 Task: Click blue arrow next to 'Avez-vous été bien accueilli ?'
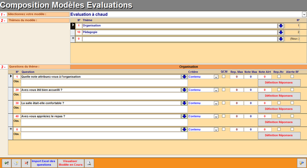click(x=184, y=90)
